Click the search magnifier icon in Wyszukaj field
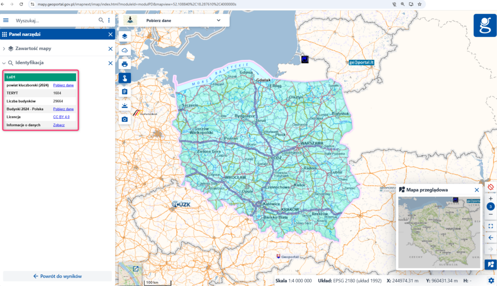 (101, 20)
